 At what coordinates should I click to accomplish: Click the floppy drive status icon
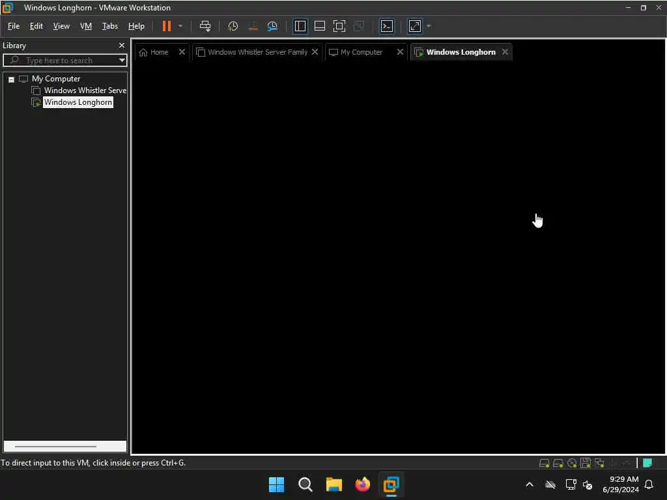coord(586,463)
